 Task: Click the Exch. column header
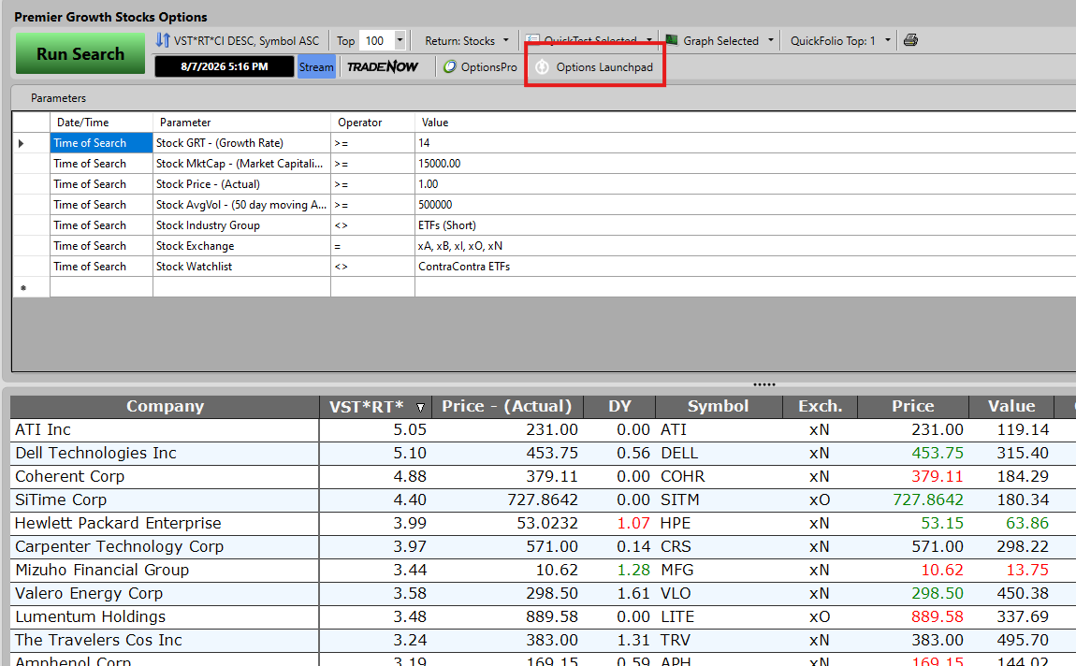(820, 406)
